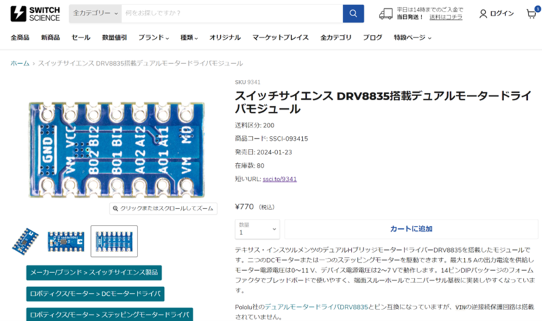Open マーケットプレイス in the navigation bar
Image resolution: width=542 pixels, height=321 pixels.
[280, 38]
